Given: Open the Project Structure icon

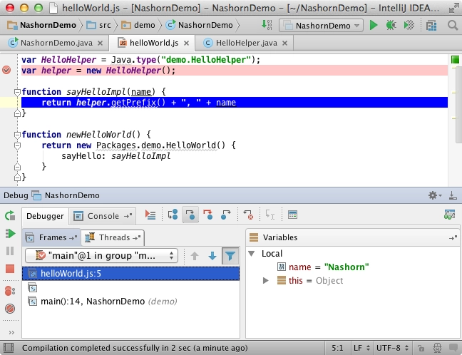Looking at the screenshot, I should (x=431, y=26).
